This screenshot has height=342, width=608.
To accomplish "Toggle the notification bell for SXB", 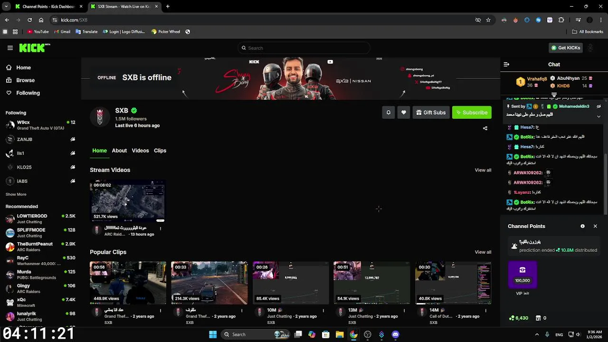I will tap(388, 113).
